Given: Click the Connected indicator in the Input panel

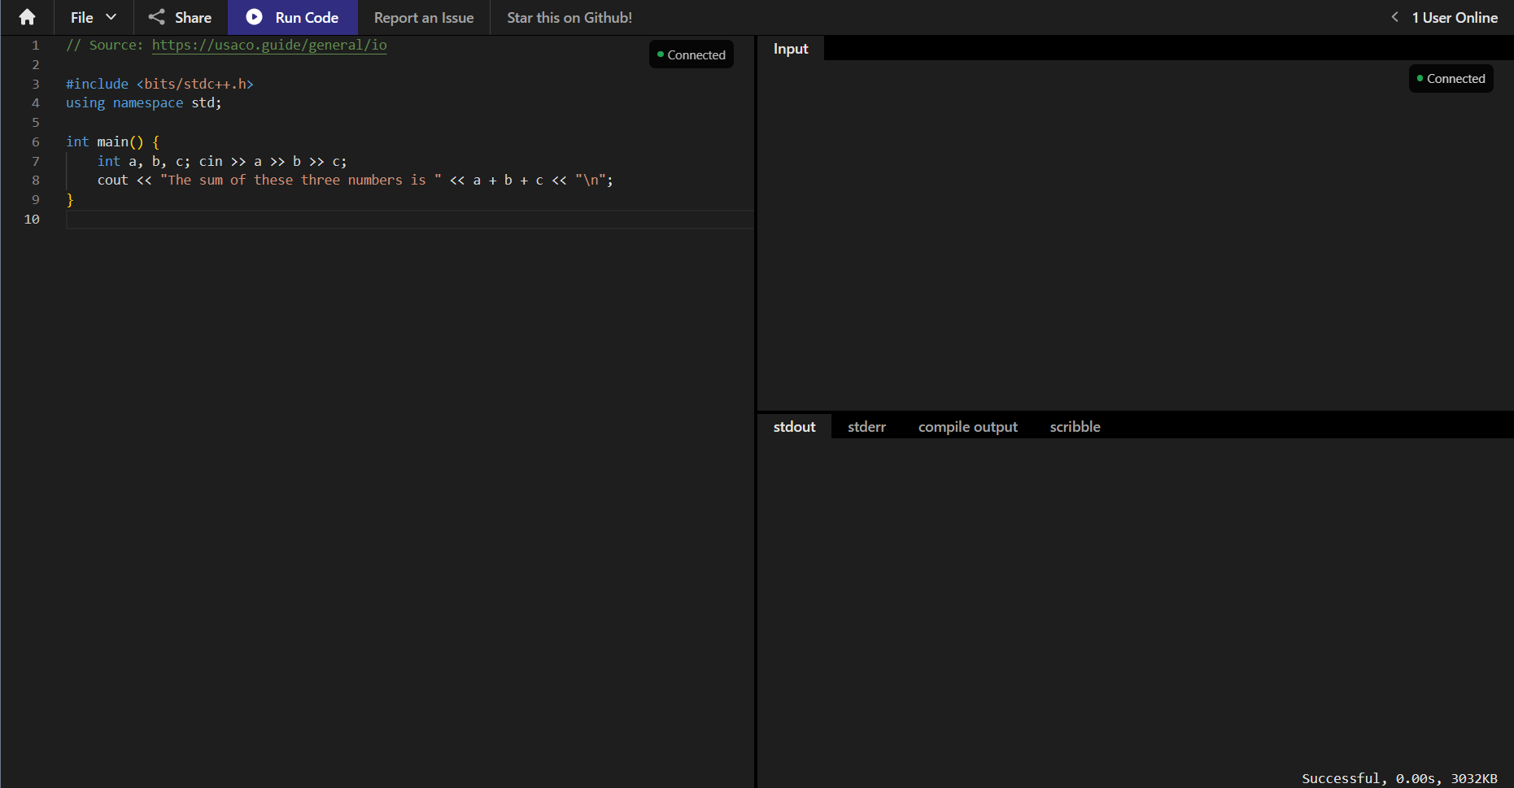Looking at the screenshot, I should pyautogui.click(x=1451, y=78).
